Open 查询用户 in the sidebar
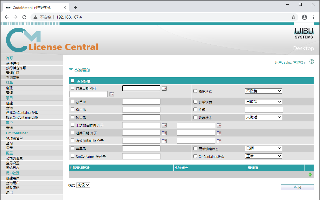320x200 pixels. point(13,183)
